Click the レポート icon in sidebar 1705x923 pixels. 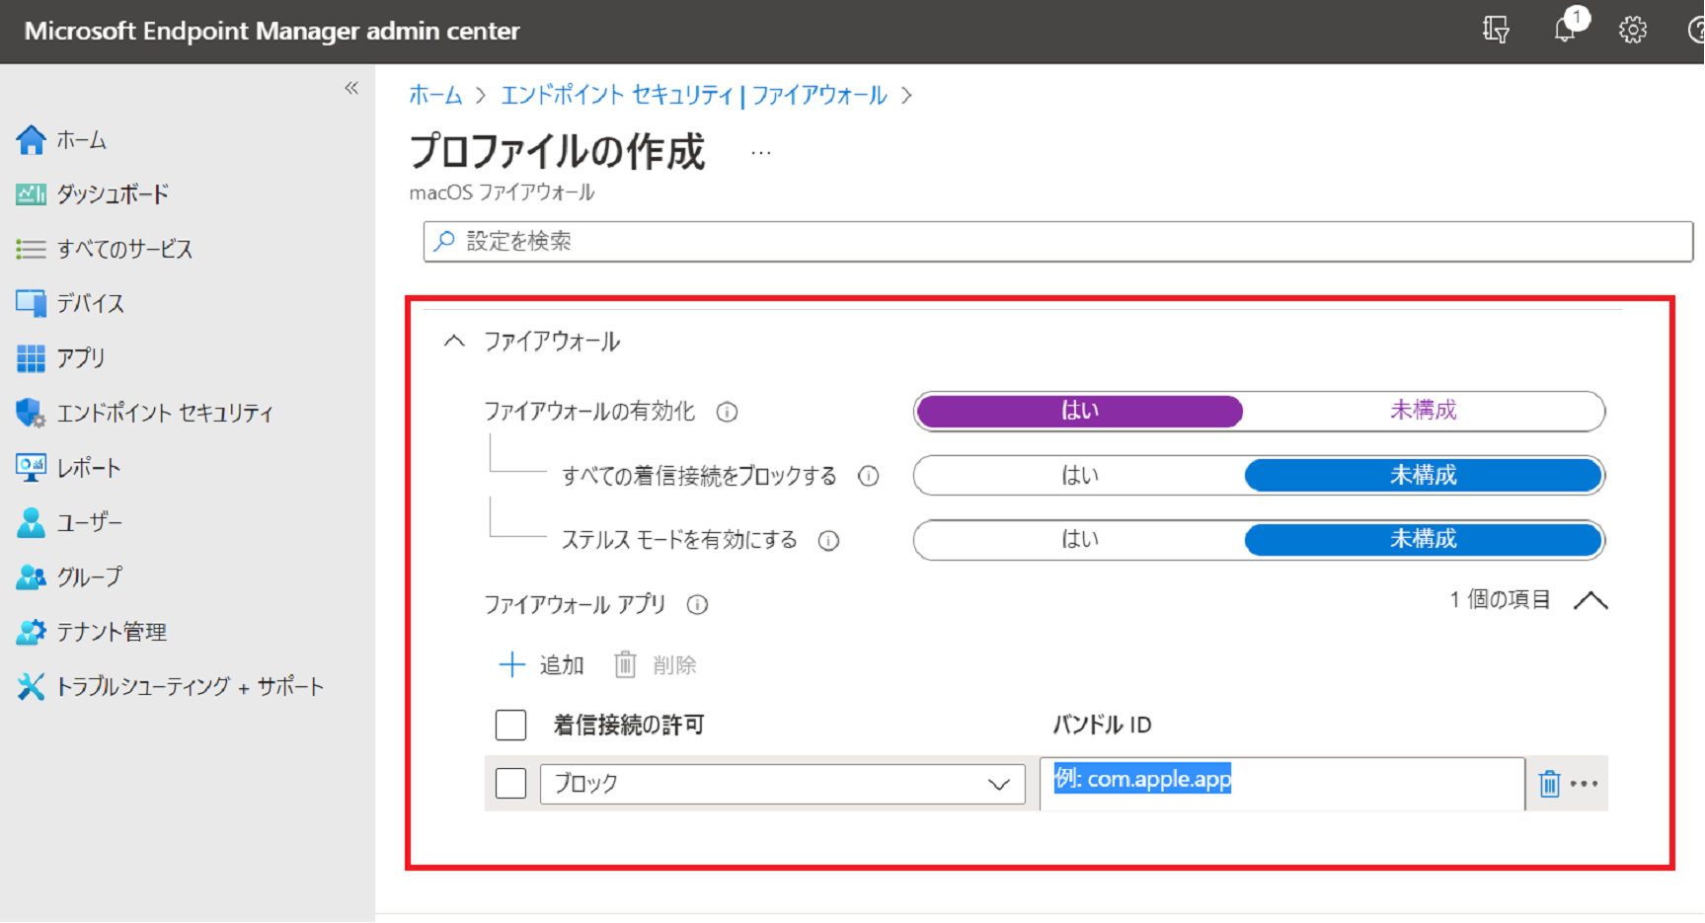coord(31,468)
